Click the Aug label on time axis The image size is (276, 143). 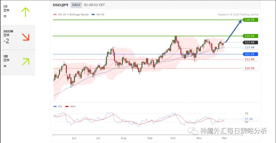[x=123, y=138]
